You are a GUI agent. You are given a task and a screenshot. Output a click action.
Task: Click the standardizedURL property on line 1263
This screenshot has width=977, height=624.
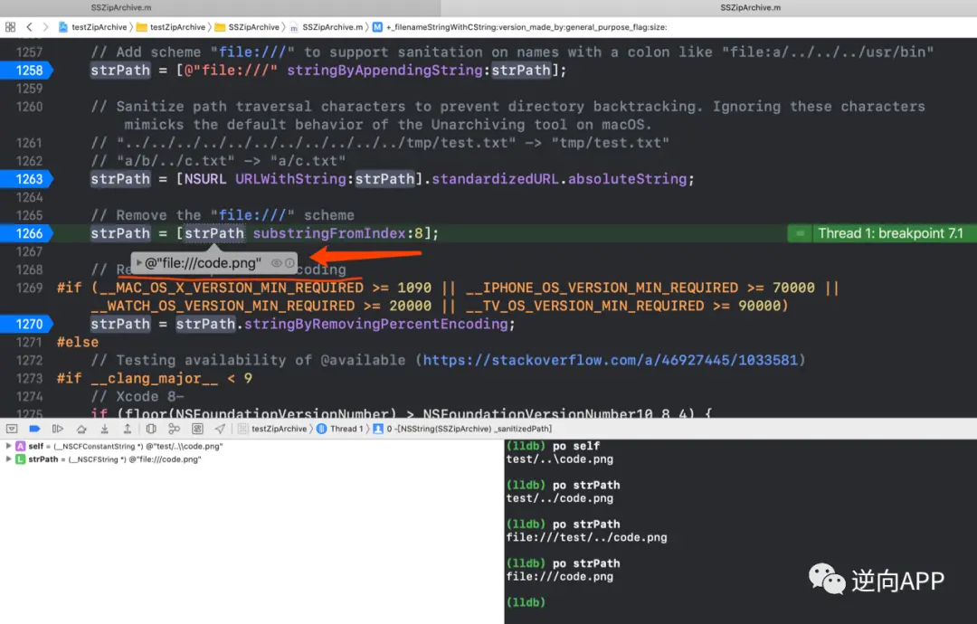pos(496,179)
